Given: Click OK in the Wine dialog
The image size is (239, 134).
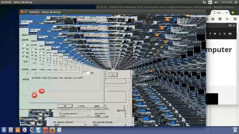Looking at the screenshot, I should (65, 106).
